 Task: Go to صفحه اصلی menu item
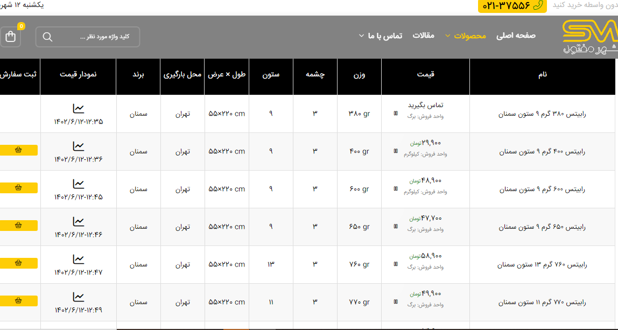(516, 36)
